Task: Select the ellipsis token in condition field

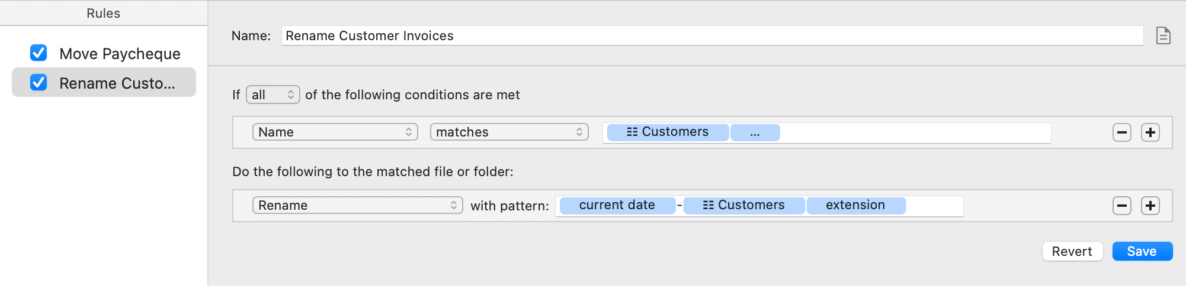Action: (x=755, y=132)
